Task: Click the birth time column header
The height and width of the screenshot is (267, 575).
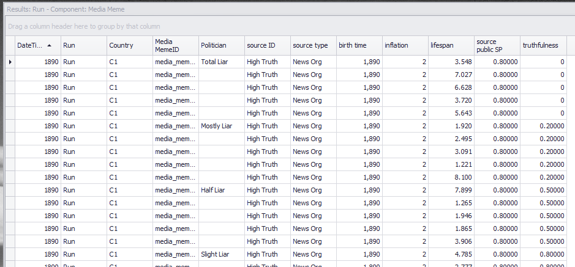Action: 359,45
